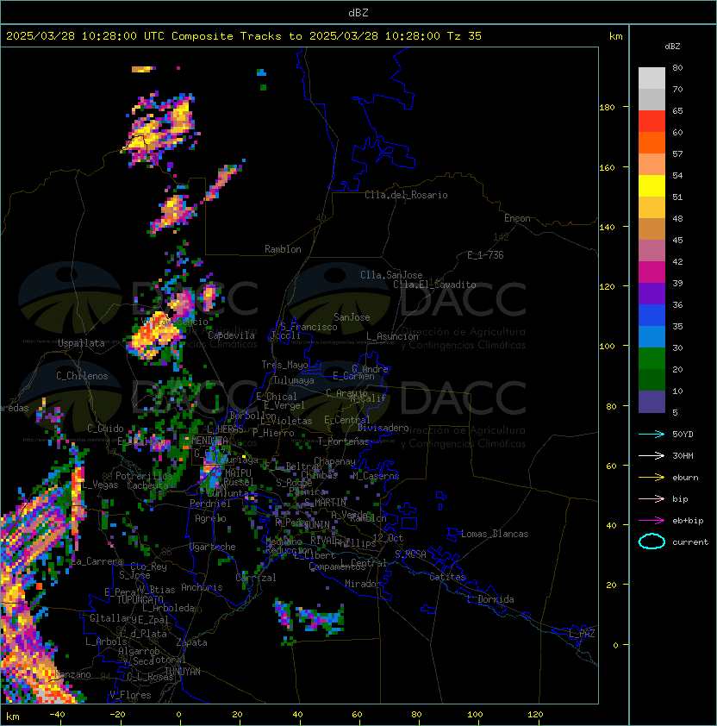Viewport: 717px width, 726px height.
Task: Click the 'Mirador' map label
Action: (x=363, y=584)
